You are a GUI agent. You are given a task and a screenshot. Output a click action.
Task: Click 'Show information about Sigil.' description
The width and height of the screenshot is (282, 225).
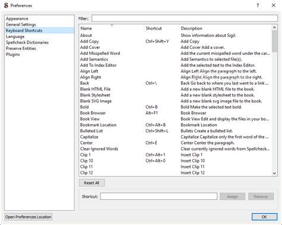point(208,36)
